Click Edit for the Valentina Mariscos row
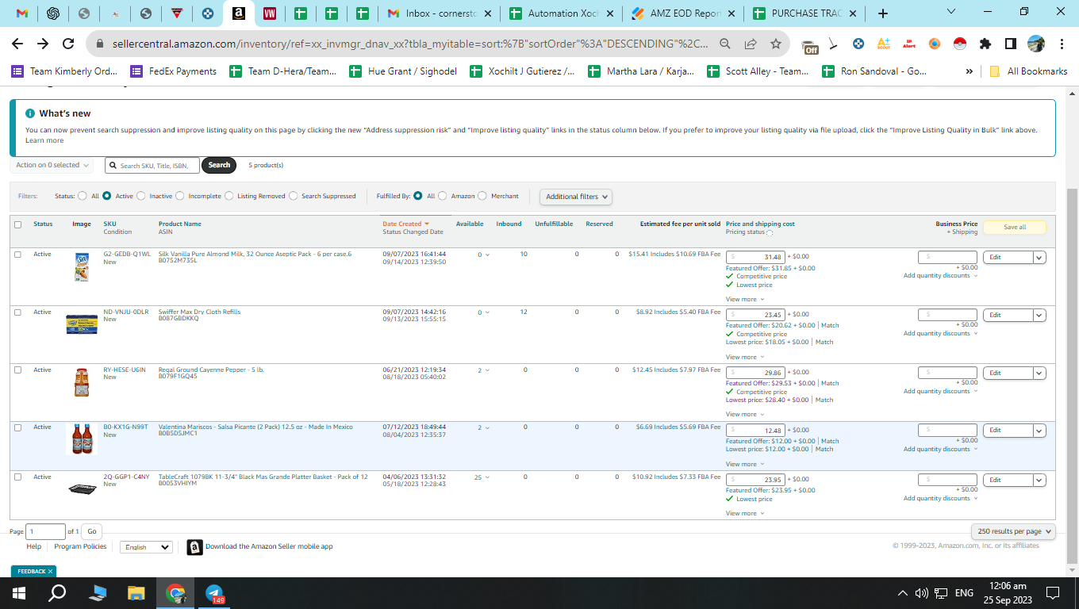Image resolution: width=1079 pixels, height=609 pixels. (1008, 431)
